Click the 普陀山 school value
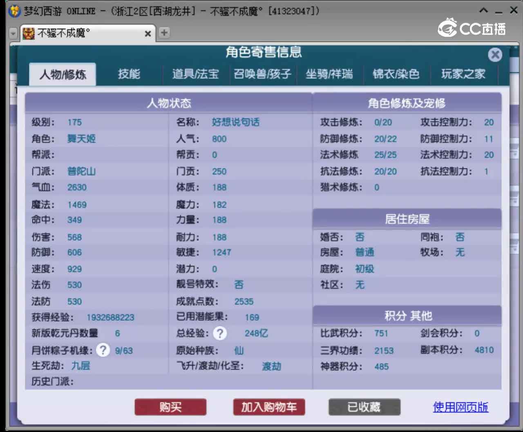The width and height of the screenshot is (523, 432). [x=82, y=171]
